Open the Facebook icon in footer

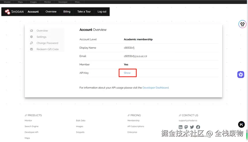coord(198,127)
